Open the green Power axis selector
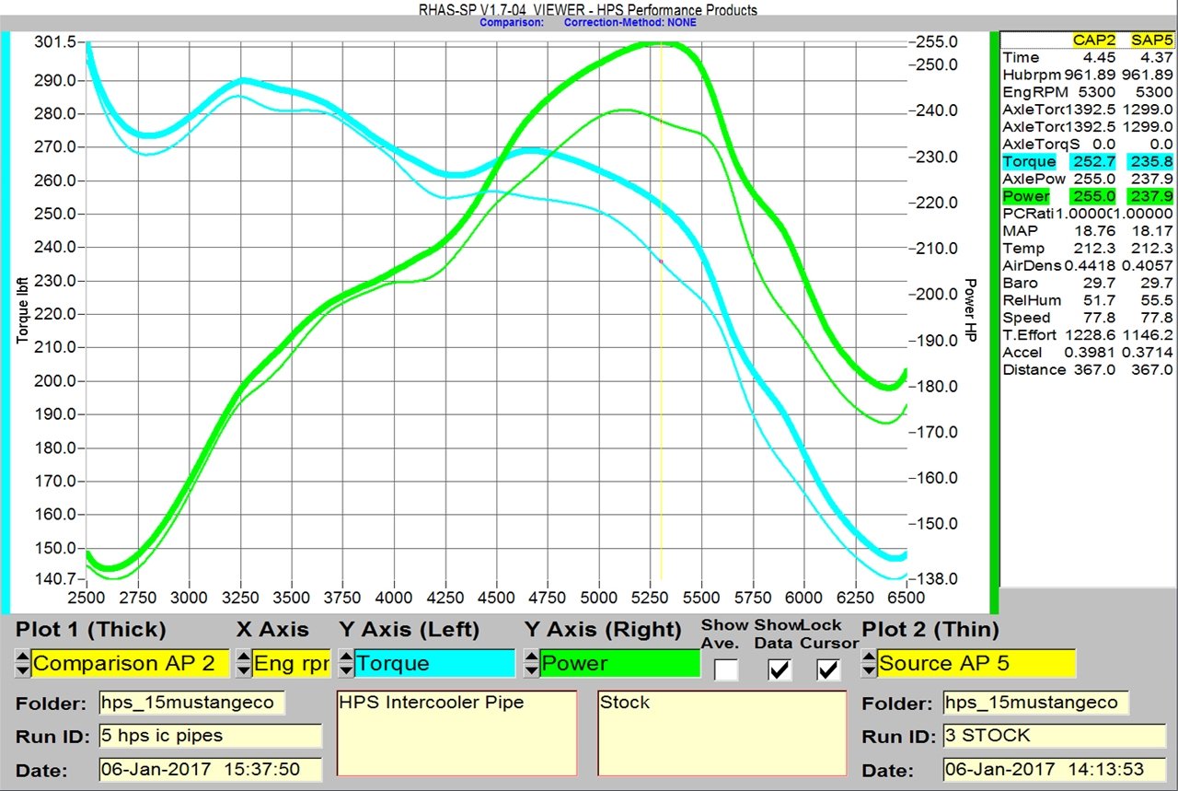The image size is (1178, 791). point(620,663)
